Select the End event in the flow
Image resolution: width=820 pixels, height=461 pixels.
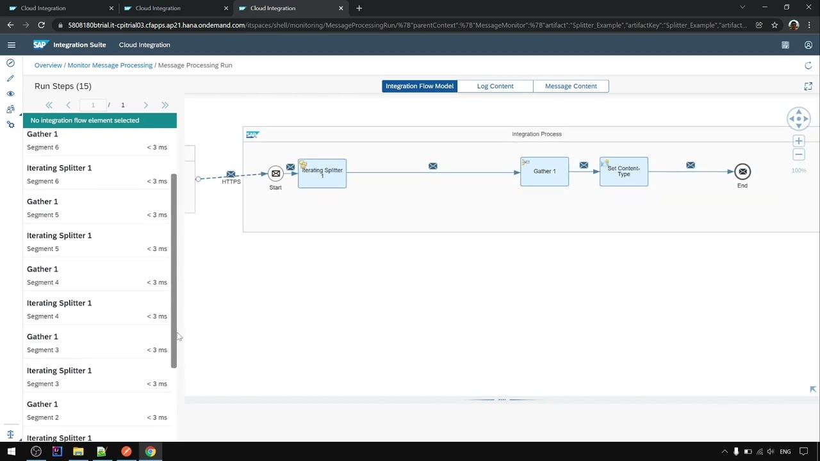[742, 172]
